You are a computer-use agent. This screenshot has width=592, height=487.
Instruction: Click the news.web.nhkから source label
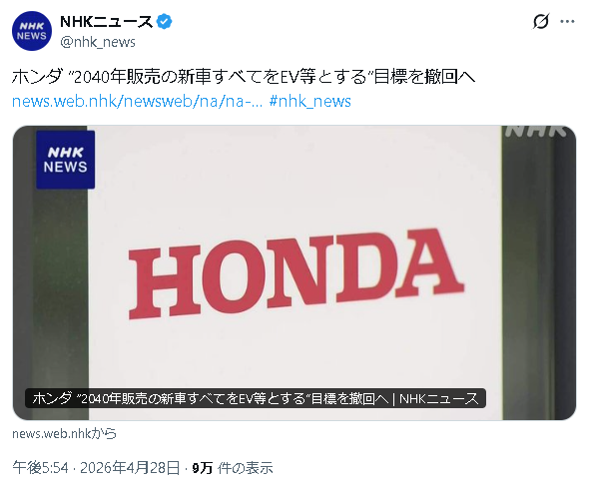coord(64,433)
